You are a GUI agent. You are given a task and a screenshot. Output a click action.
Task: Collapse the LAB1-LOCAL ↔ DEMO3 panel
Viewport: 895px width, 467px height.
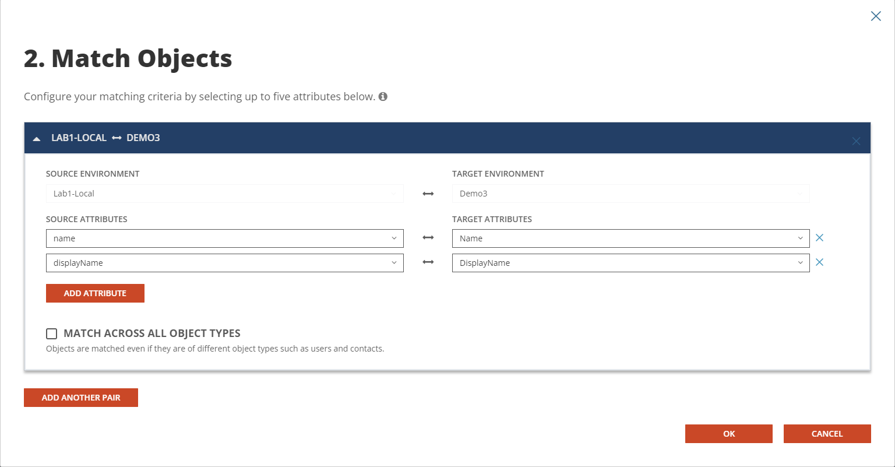37,139
